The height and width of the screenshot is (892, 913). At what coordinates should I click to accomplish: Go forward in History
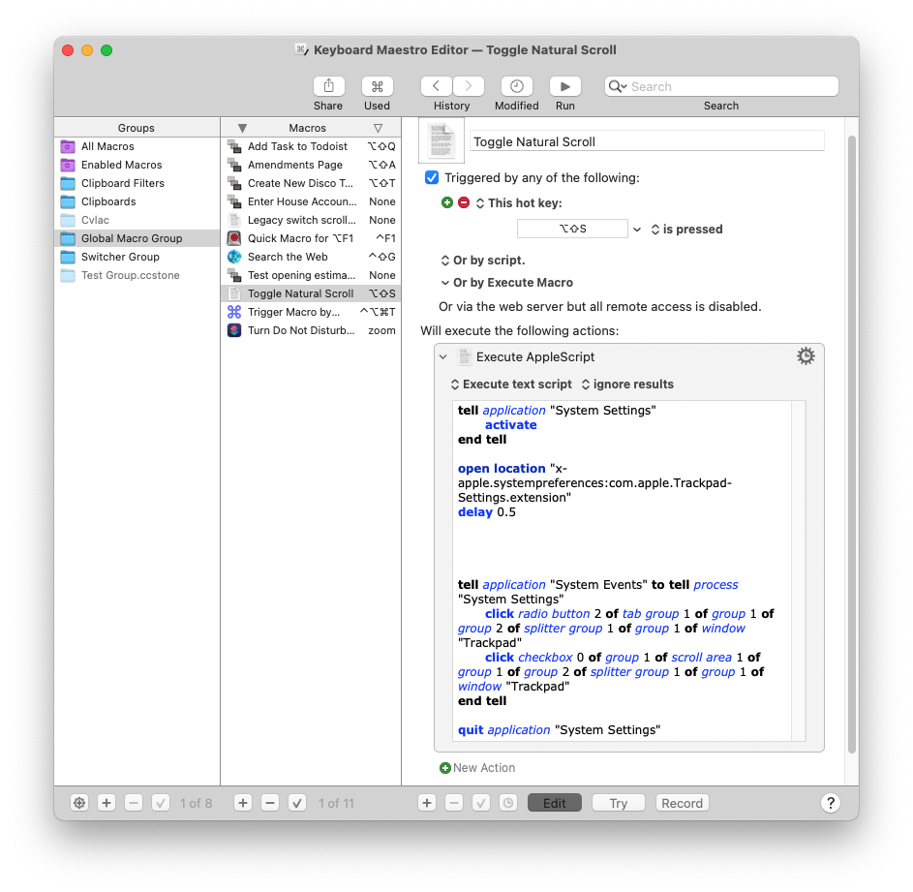point(469,86)
